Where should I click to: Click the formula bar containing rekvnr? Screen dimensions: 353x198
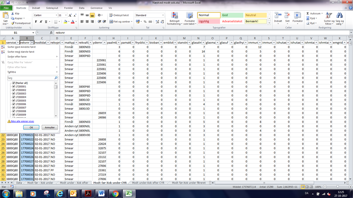pyautogui.click(x=201, y=33)
